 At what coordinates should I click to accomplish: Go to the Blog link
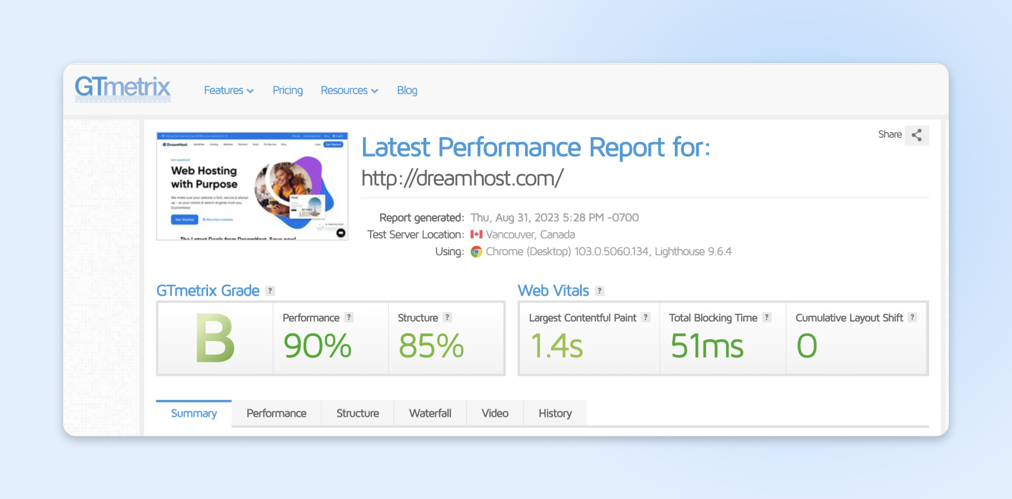click(x=407, y=90)
